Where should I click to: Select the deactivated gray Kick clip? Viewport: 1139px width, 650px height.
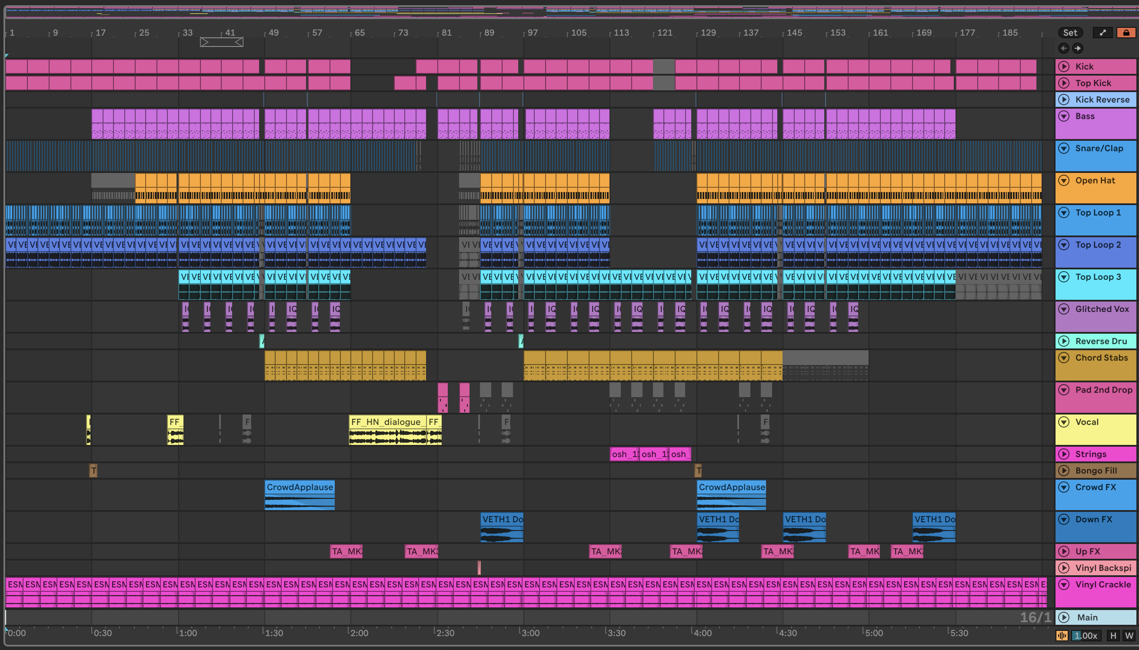pos(664,66)
